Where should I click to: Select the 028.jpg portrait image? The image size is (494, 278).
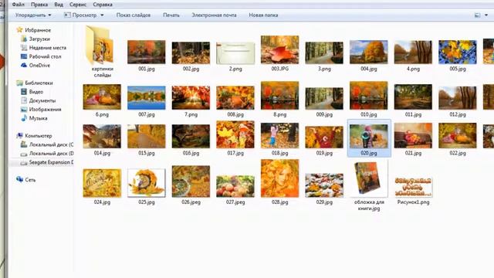[x=279, y=178]
